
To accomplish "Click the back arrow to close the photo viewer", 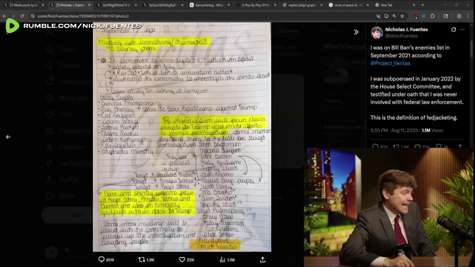I will 8,137.
